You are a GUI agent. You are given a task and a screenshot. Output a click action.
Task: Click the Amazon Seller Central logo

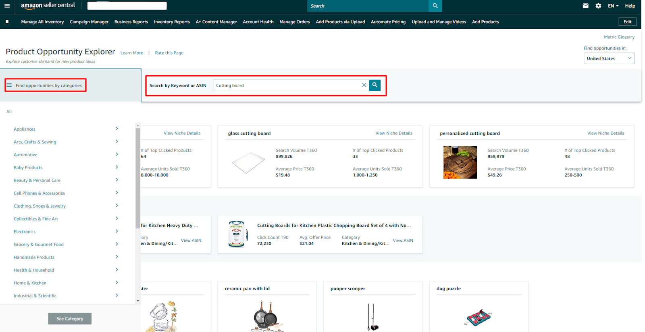click(x=48, y=6)
